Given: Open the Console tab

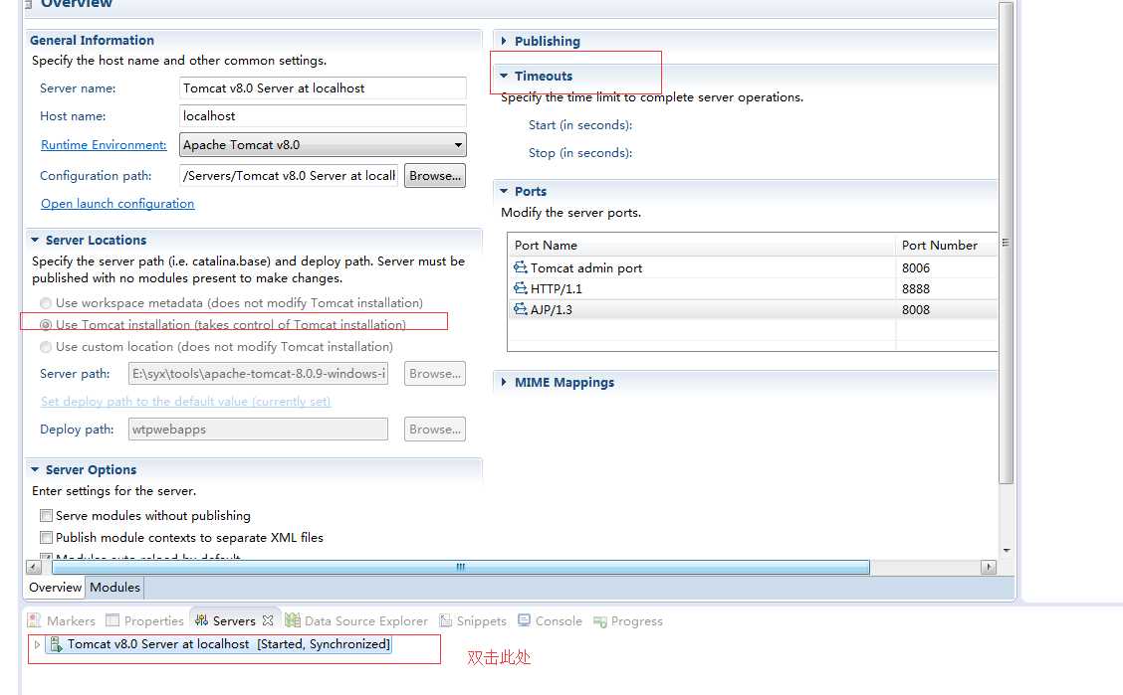Looking at the screenshot, I should coord(550,620).
